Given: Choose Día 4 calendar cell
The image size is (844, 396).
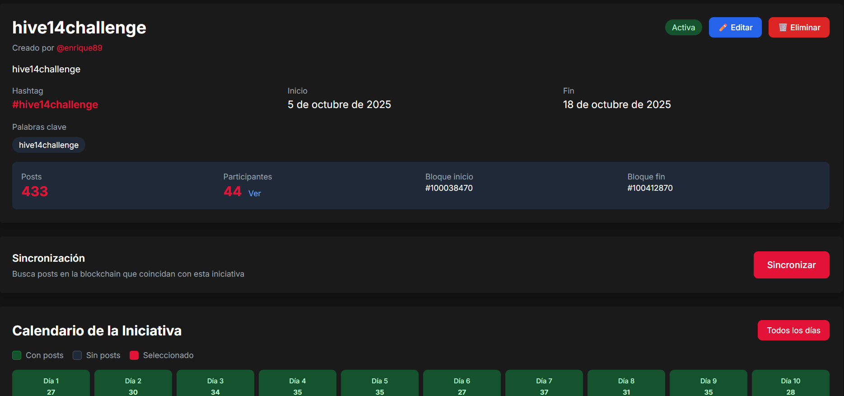Looking at the screenshot, I should [298, 385].
